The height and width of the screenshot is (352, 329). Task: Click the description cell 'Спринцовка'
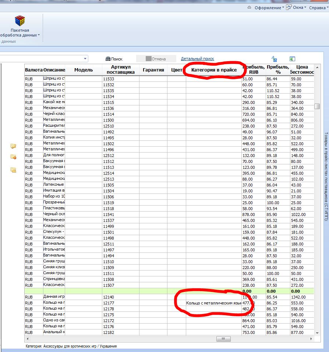click(54, 279)
